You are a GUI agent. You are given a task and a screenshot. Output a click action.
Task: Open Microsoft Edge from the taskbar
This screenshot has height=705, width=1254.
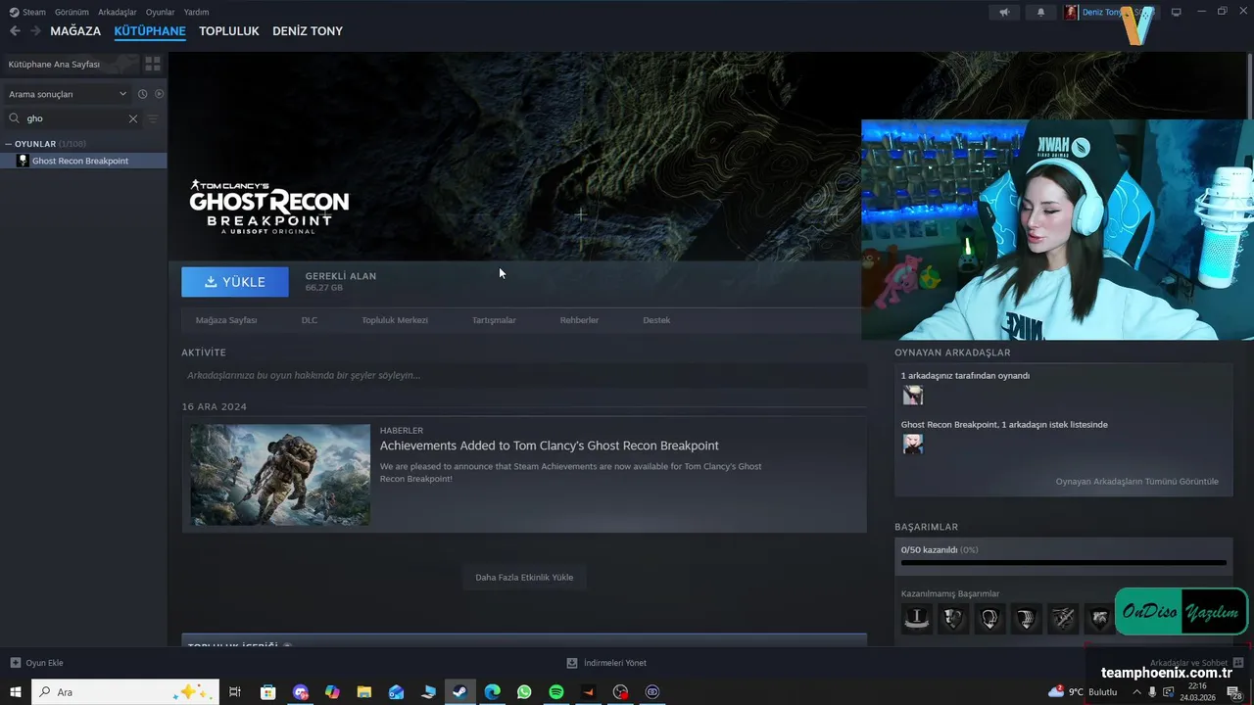tap(492, 692)
